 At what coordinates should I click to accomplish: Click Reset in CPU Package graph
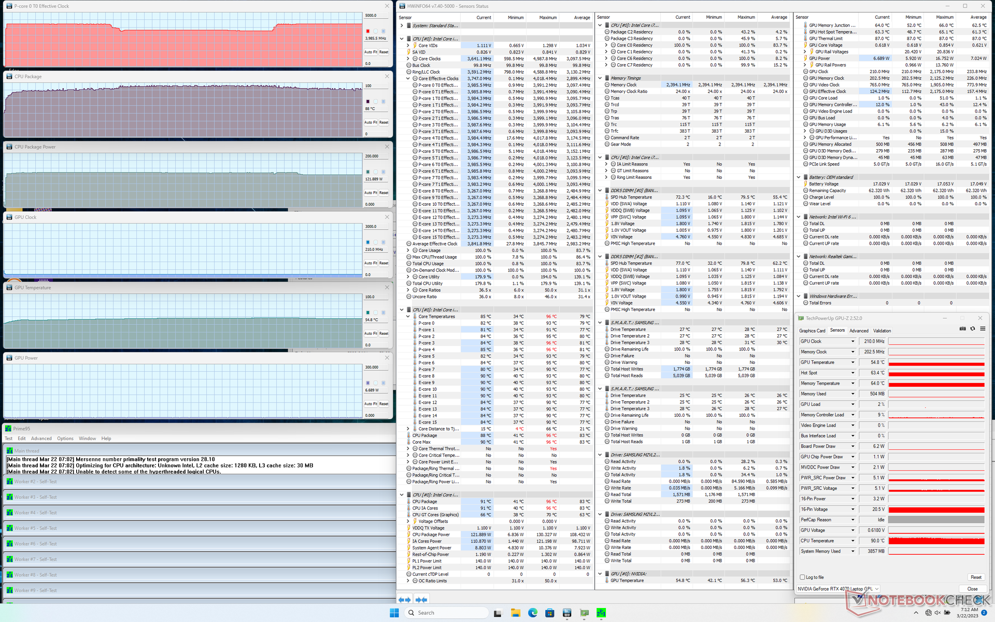pyautogui.click(x=384, y=122)
